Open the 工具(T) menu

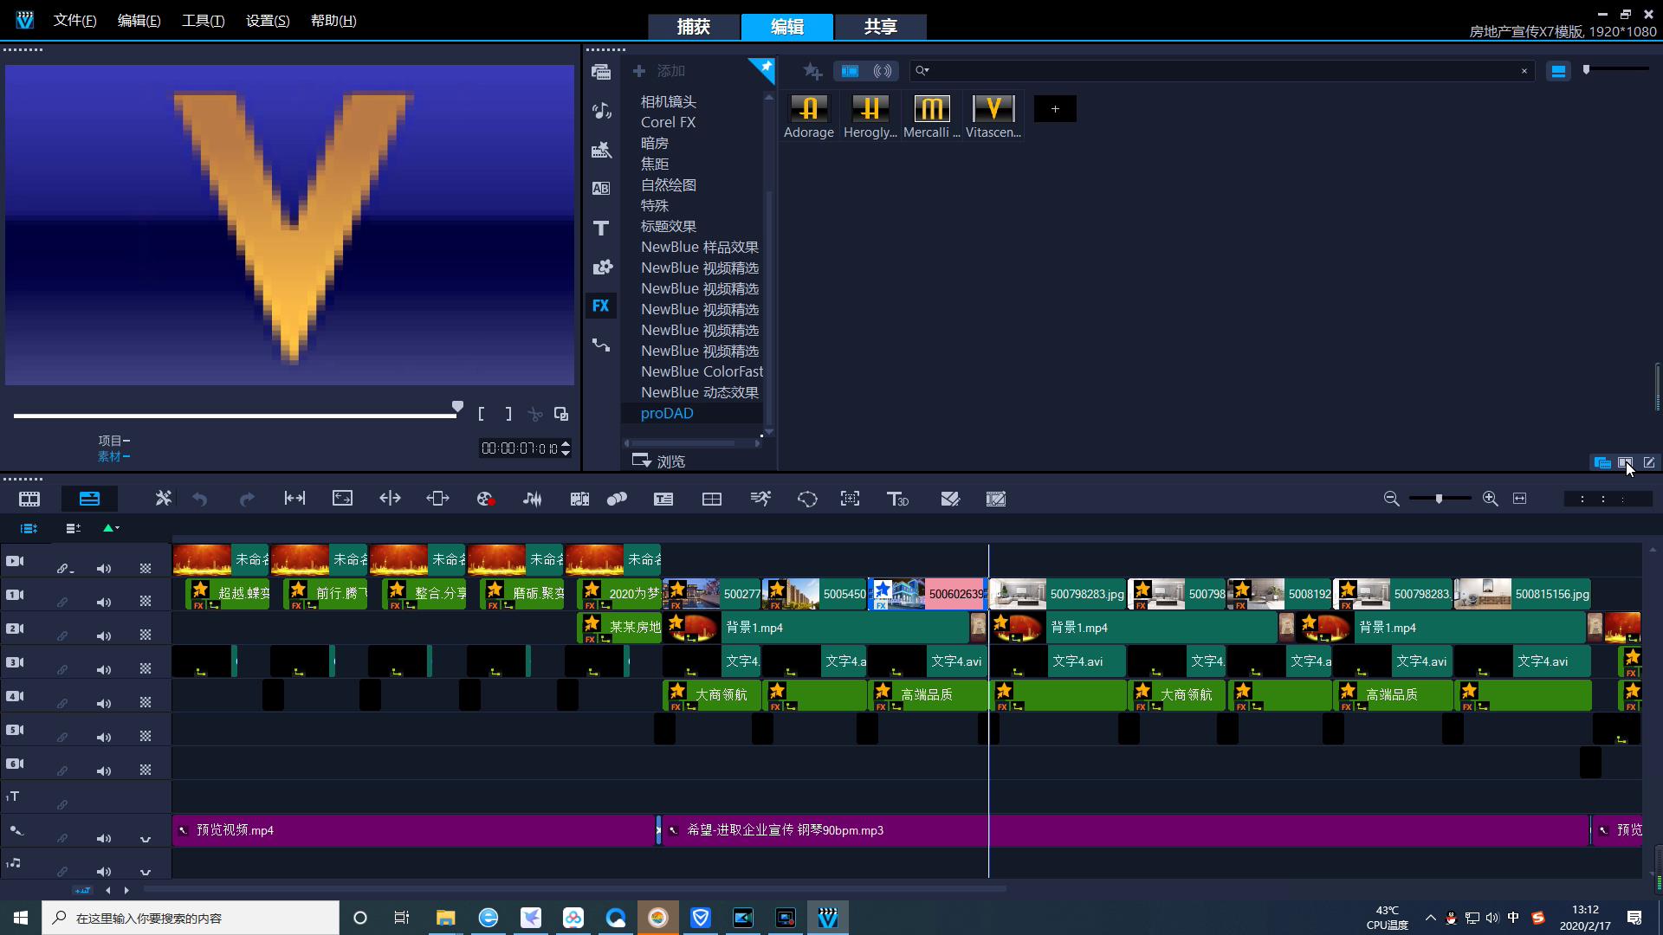pos(203,20)
